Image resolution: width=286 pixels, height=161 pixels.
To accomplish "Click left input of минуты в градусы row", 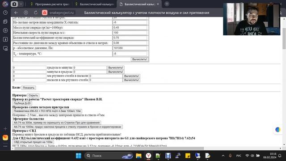I will [x=29, y=72].
